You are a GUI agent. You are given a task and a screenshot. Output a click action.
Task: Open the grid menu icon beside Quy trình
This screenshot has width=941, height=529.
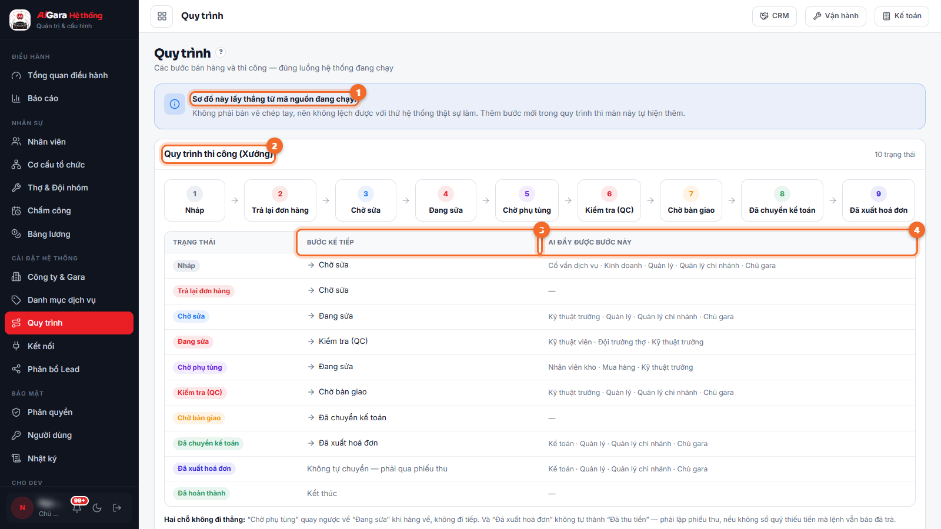(162, 16)
